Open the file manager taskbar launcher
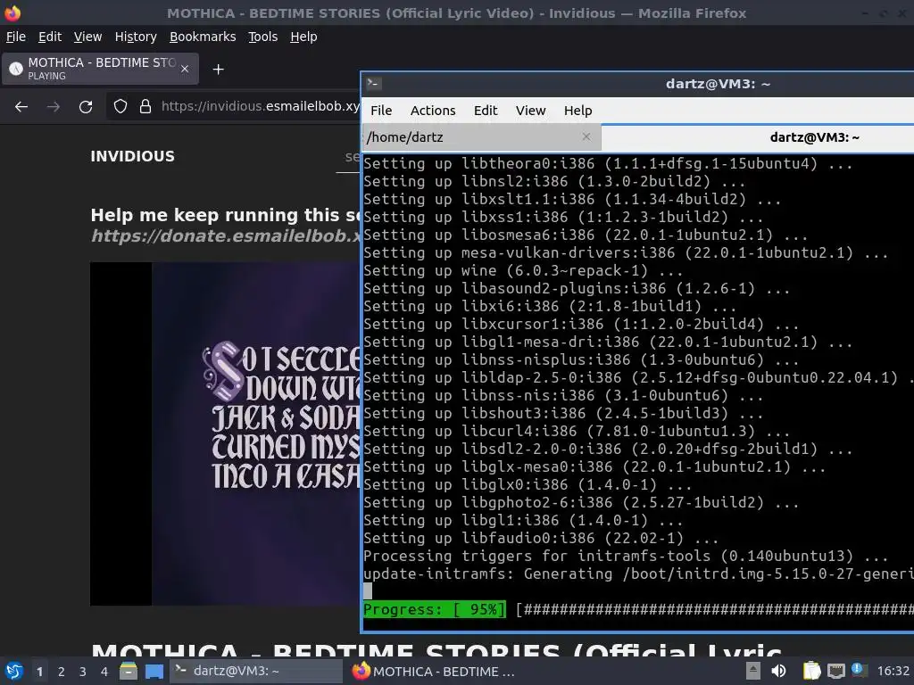The image size is (914, 685). tap(129, 671)
